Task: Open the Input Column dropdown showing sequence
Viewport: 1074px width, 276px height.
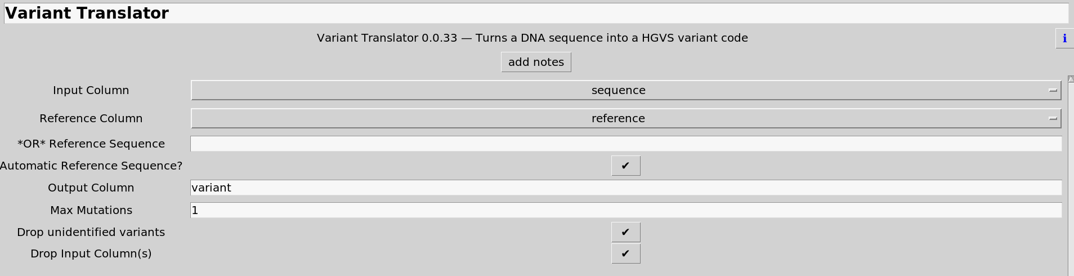Action: [625, 90]
